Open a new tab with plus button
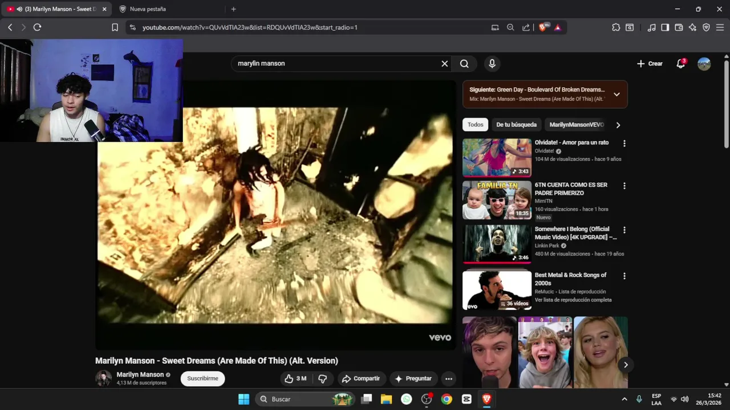 click(x=233, y=9)
